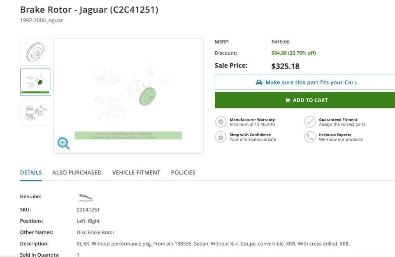This screenshot has height=257, width=395.
Task: Click the green diagram note banner
Action: point(128,135)
